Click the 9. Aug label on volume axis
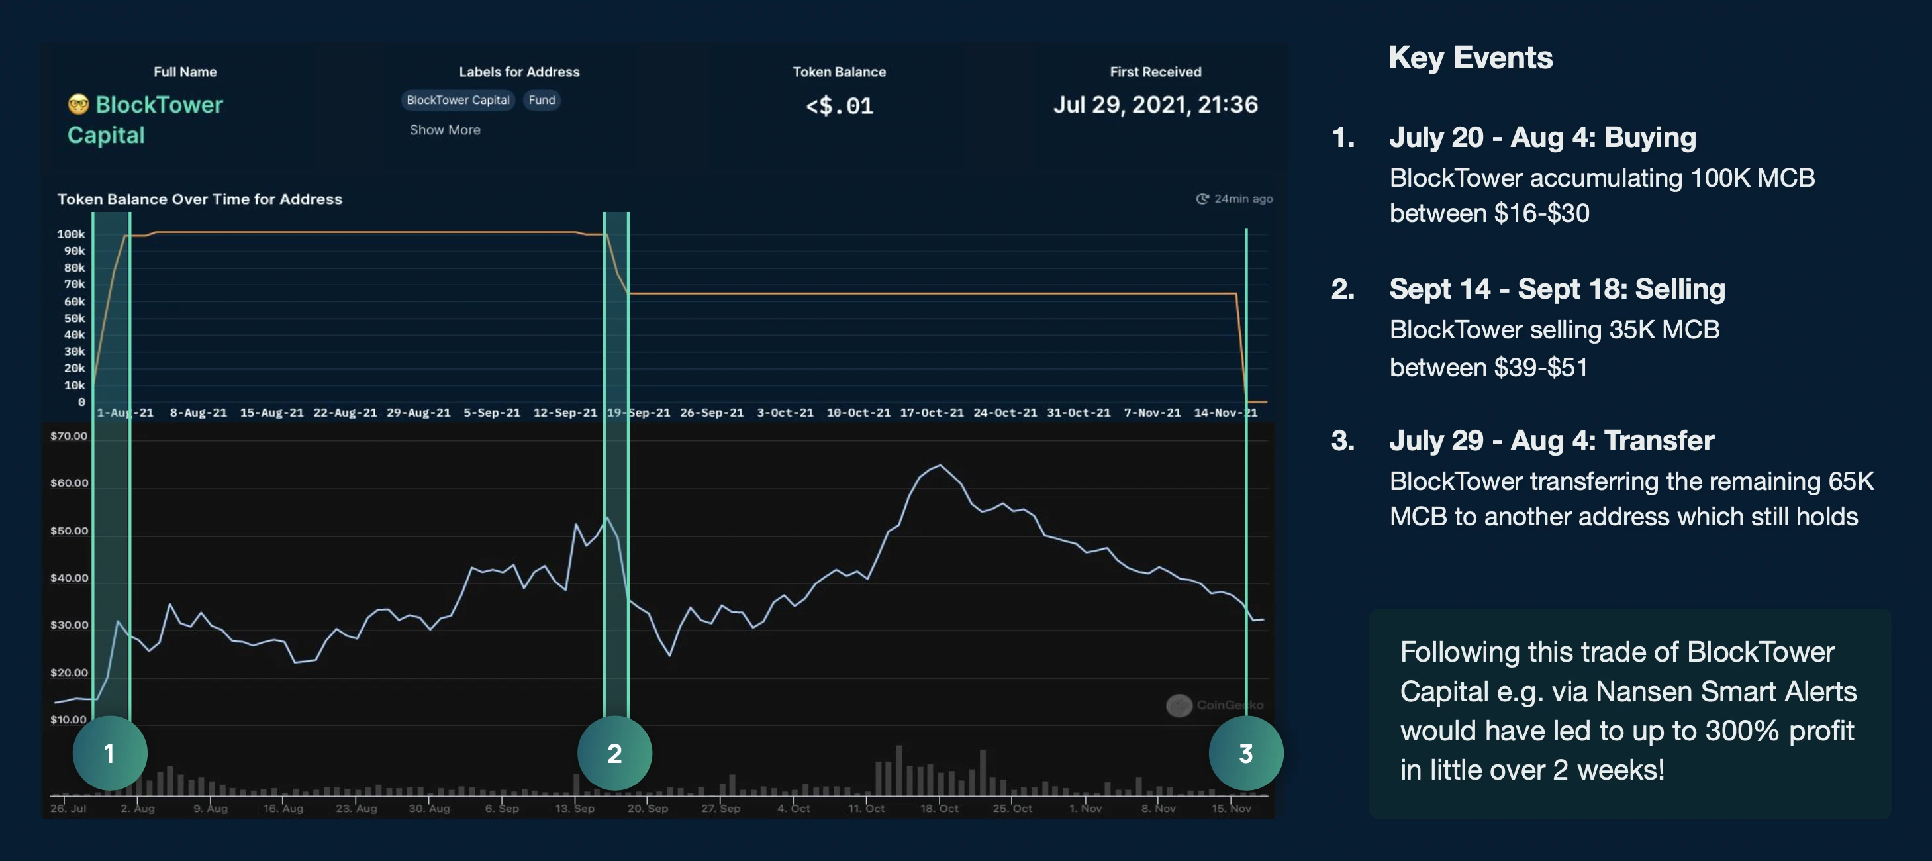 click(210, 809)
